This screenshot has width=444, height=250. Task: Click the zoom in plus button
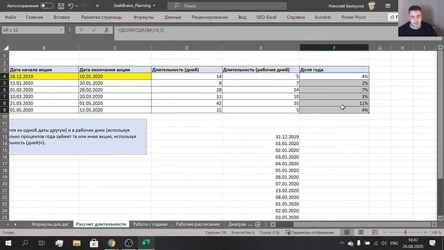pos(425,233)
